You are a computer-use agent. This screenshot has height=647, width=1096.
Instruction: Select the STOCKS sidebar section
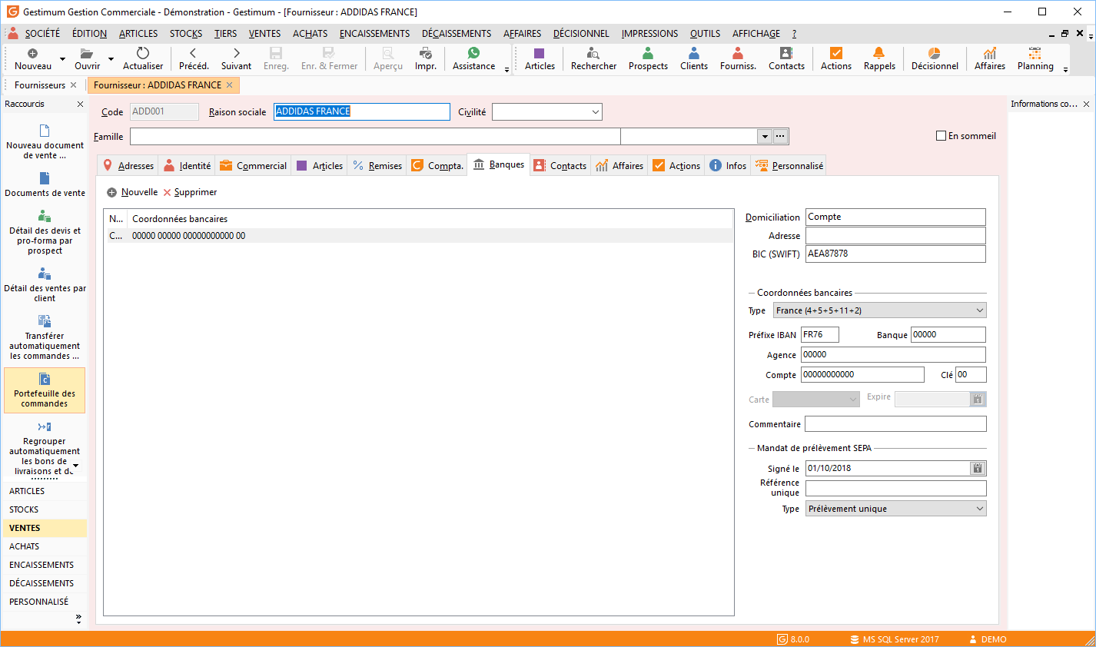pyautogui.click(x=44, y=509)
